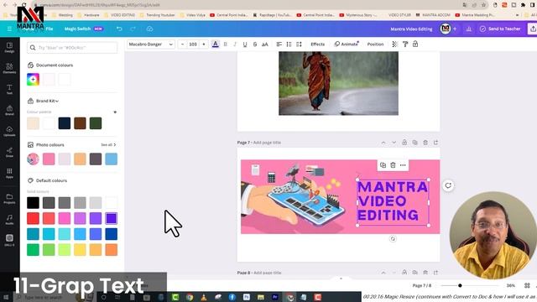Toggle the Page 7 lock
Screen dimensions: 537x302
click(404, 143)
